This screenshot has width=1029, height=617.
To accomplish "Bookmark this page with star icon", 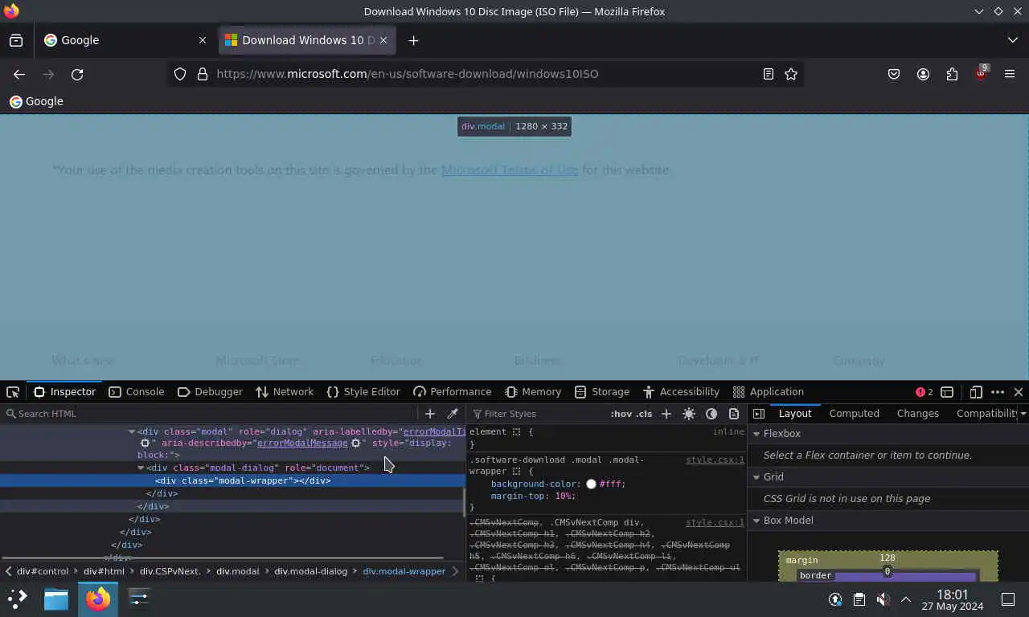I will pyautogui.click(x=791, y=74).
